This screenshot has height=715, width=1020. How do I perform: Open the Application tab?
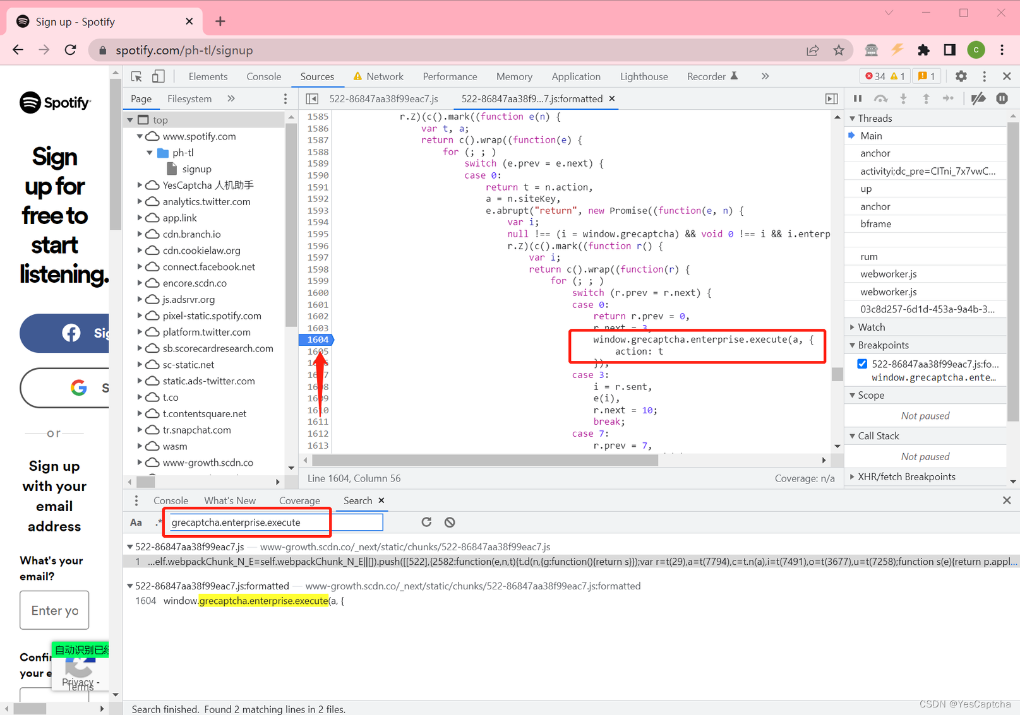tap(576, 76)
